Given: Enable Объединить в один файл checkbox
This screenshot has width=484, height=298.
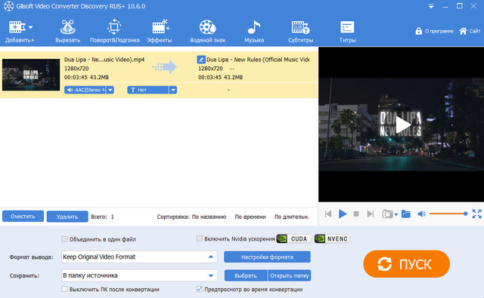Looking at the screenshot, I should point(64,239).
